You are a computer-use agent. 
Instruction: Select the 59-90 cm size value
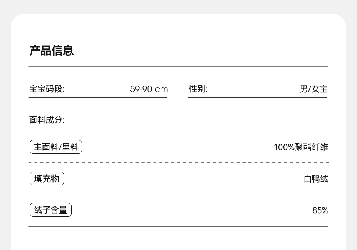[149, 89]
